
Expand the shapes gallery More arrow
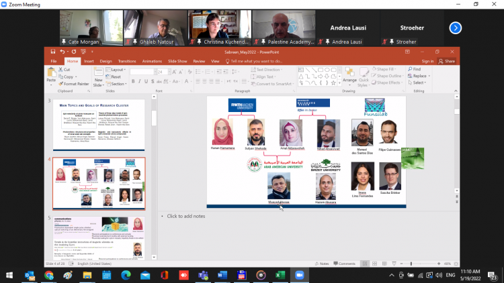click(339, 82)
